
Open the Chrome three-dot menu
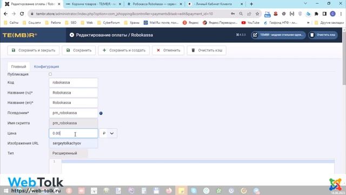(x=341, y=14)
